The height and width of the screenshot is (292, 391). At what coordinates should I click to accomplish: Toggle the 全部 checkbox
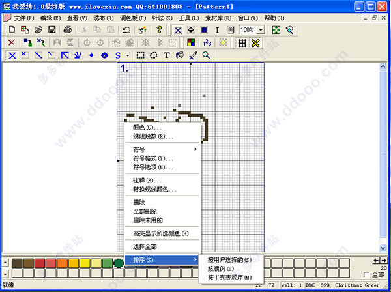(x=366, y=275)
